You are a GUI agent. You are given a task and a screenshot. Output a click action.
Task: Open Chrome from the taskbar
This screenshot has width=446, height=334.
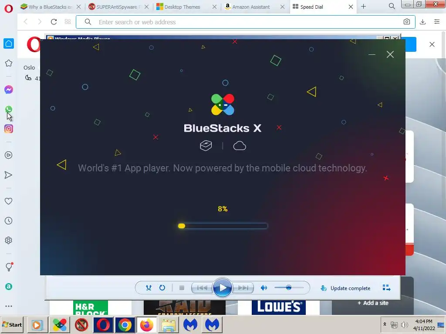[x=125, y=324]
